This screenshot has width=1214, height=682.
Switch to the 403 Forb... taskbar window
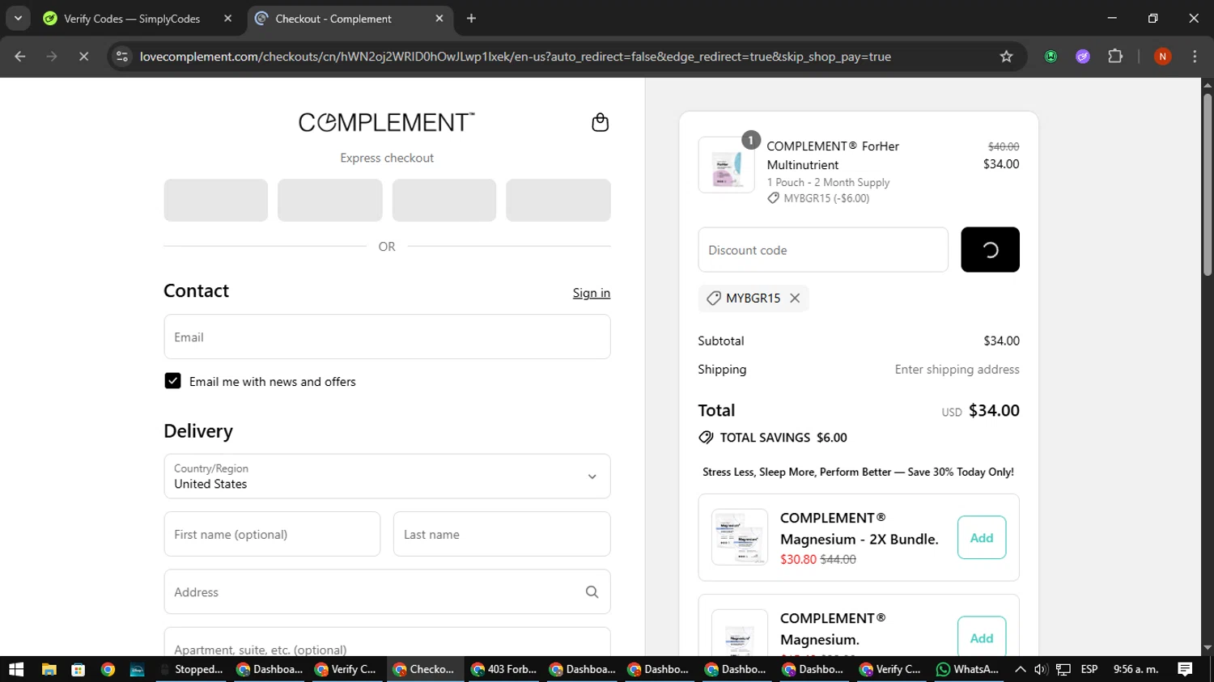[x=504, y=669]
